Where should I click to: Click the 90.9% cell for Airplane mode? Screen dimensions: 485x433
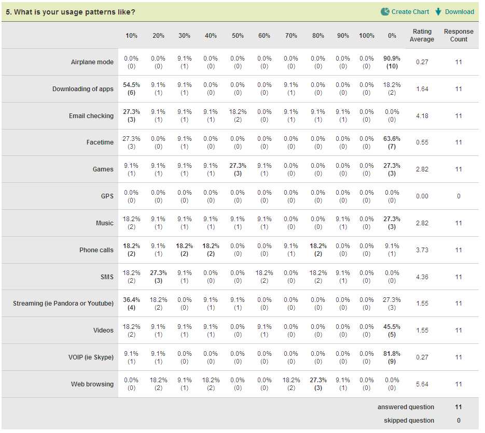pos(392,62)
